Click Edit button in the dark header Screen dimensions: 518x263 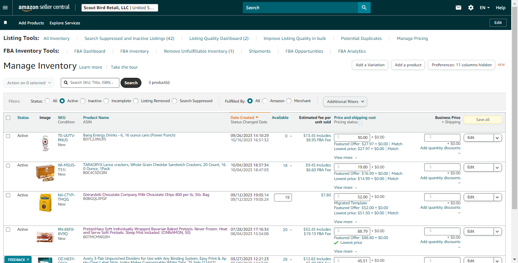[x=498, y=23]
